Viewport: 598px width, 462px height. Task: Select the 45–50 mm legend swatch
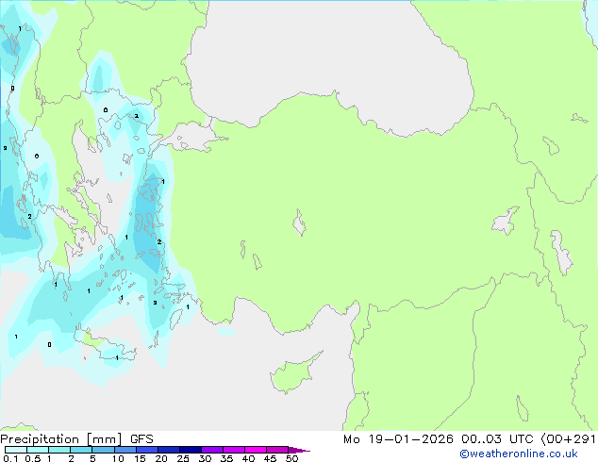277,450
